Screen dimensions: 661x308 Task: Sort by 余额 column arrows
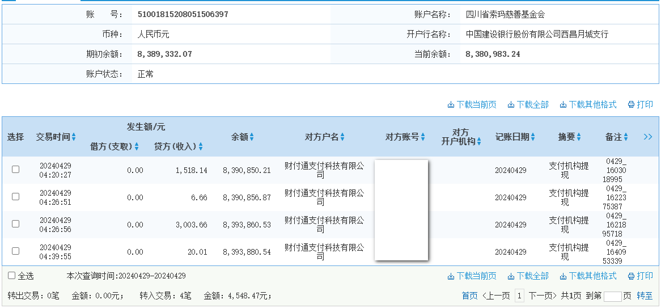click(x=252, y=137)
